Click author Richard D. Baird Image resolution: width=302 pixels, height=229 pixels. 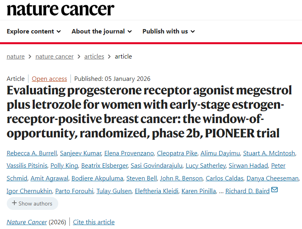[247, 191]
